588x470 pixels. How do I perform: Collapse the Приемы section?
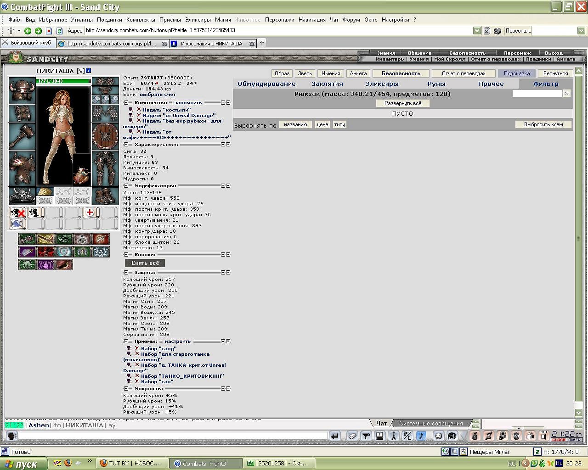coord(126,341)
